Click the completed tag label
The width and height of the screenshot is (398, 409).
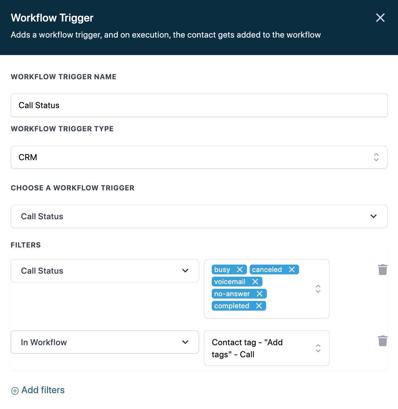[232, 306]
